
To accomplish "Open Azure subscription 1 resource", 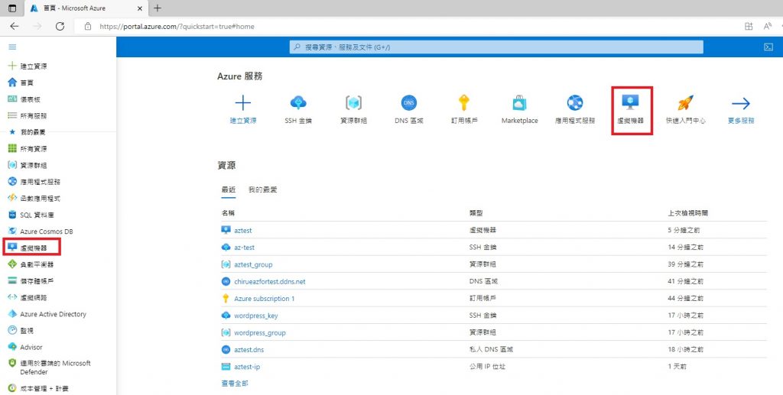I will coord(264,298).
